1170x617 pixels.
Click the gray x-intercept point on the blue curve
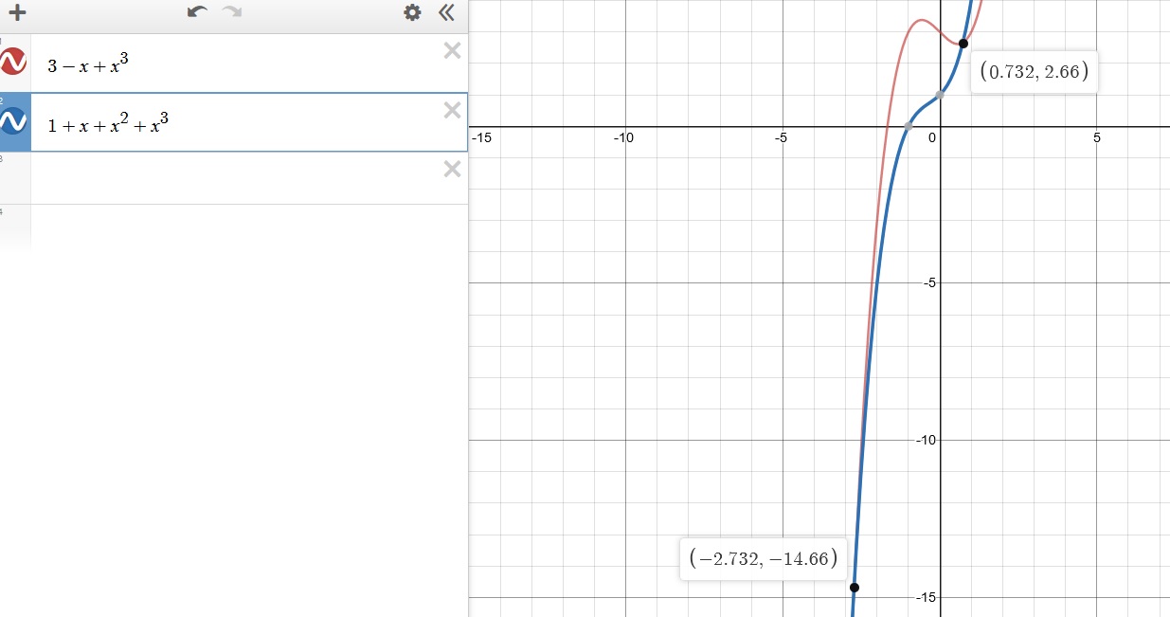[908, 126]
